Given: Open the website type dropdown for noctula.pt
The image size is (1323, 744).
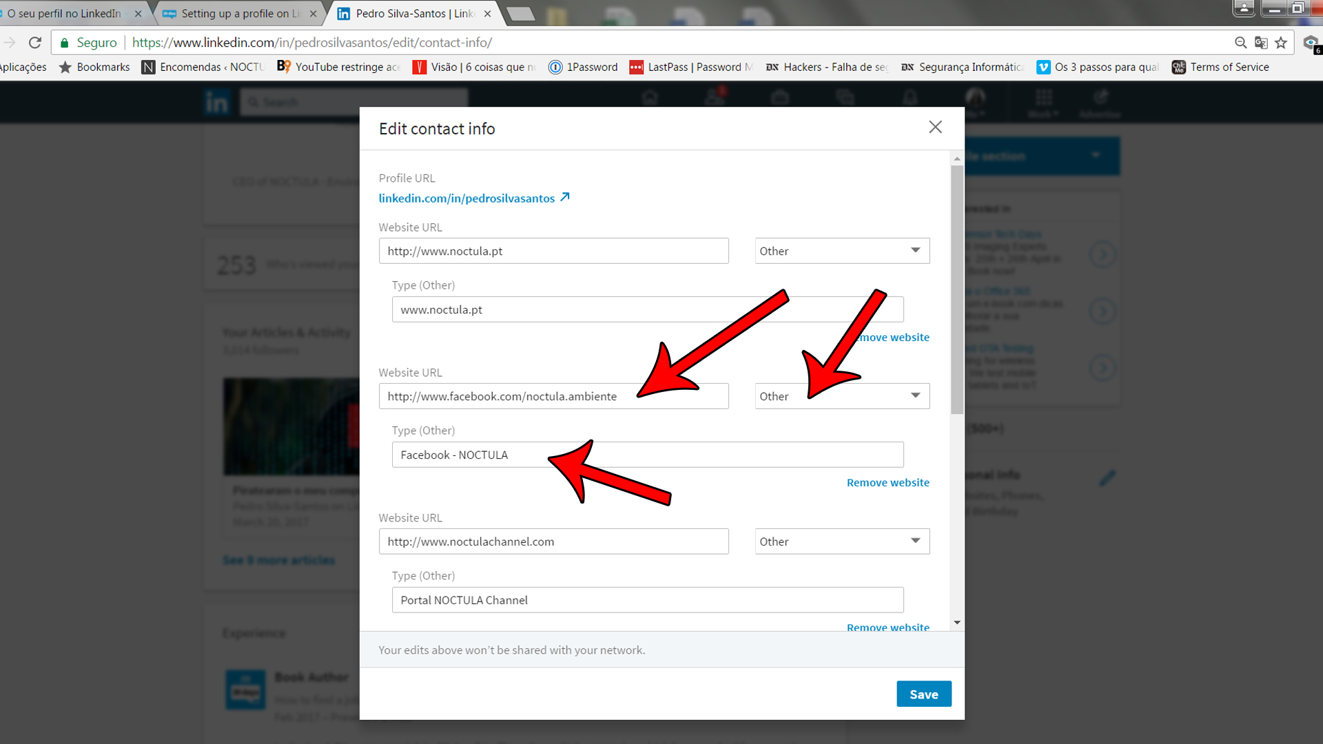Looking at the screenshot, I should 842,251.
